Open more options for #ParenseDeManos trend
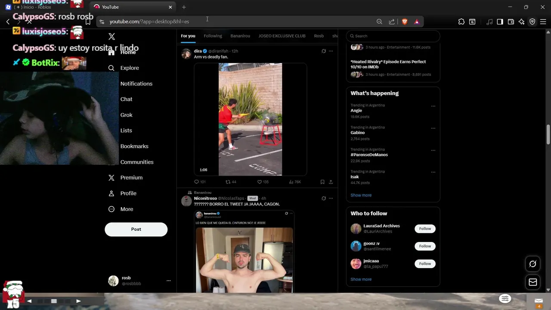The image size is (551, 310). pos(433,150)
